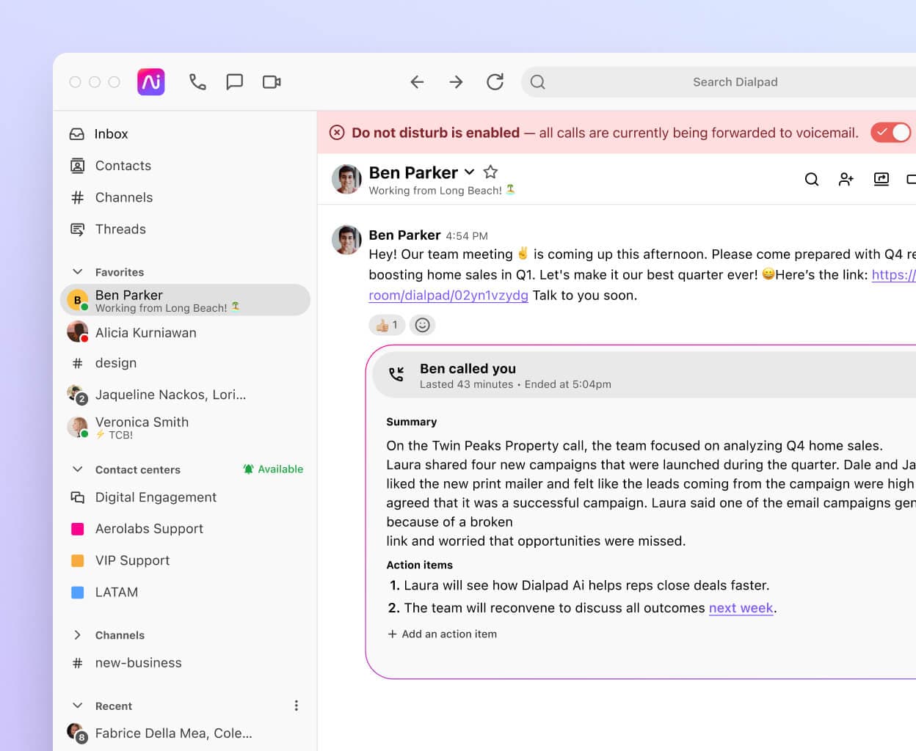Start a video meeting via camera icon
This screenshot has height=751, width=916.
tap(272, 82)
